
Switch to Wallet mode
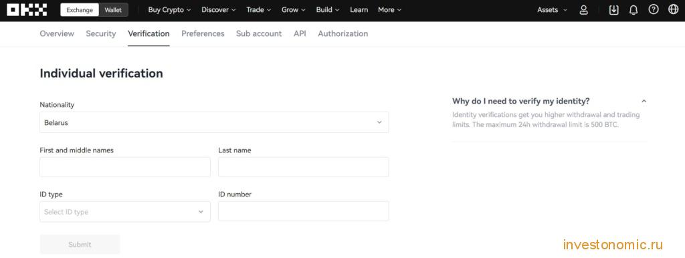(x=113, y=10)
